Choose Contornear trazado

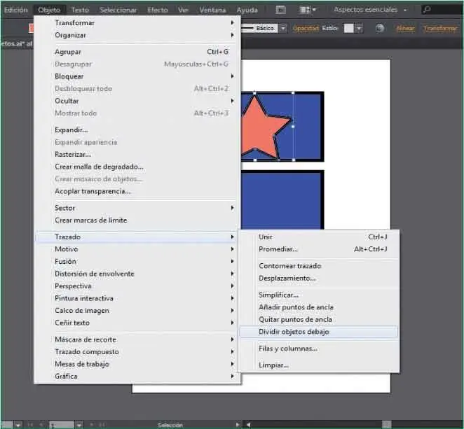click(x=319, y=266)
